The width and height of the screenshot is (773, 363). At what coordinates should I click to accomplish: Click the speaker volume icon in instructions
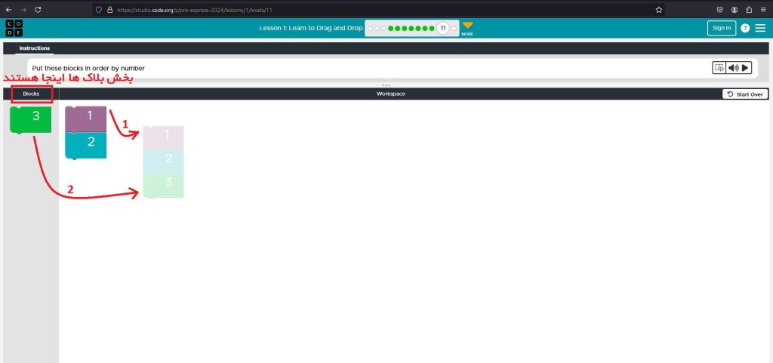tap(732, 68)
